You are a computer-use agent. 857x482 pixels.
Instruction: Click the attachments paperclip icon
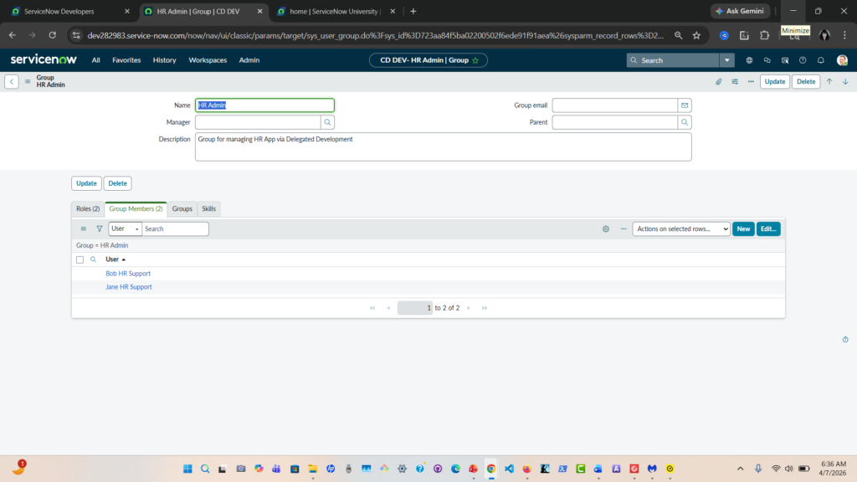(x=718, y=82)
